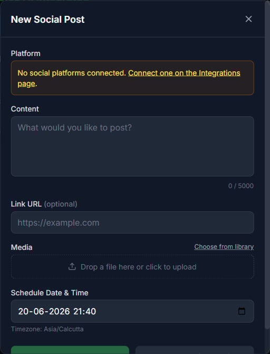
Task: Click the Schedule Date & Time field
Action: pos(132,311)
